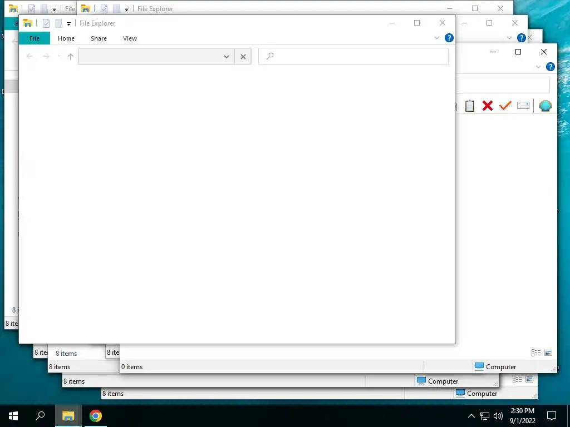Viewport: 570px width, 427px height.
Task: Minimize the front File Explorer window
Action: pyautogui.click(x=392, y=23)
